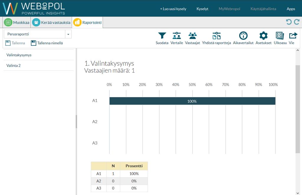
Task: Open Käyttäjähallinta in top navigation
Action: click(x=263, y=9)
